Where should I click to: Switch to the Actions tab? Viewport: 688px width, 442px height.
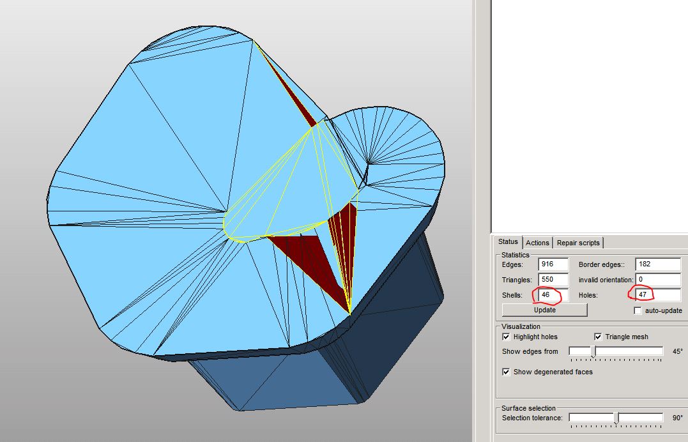click(537, 243)
